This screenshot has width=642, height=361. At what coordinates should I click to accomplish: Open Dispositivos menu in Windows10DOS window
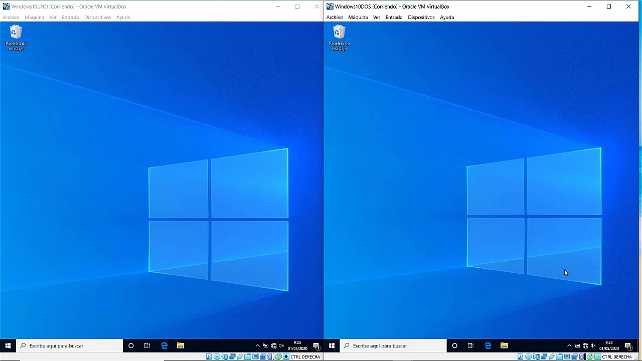point(421,17)
